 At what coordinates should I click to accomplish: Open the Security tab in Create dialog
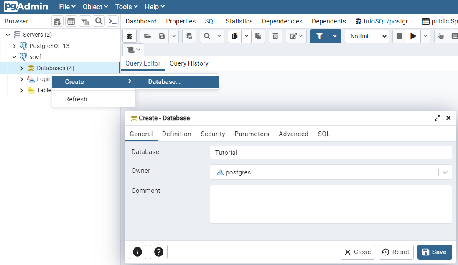(213, 134)
